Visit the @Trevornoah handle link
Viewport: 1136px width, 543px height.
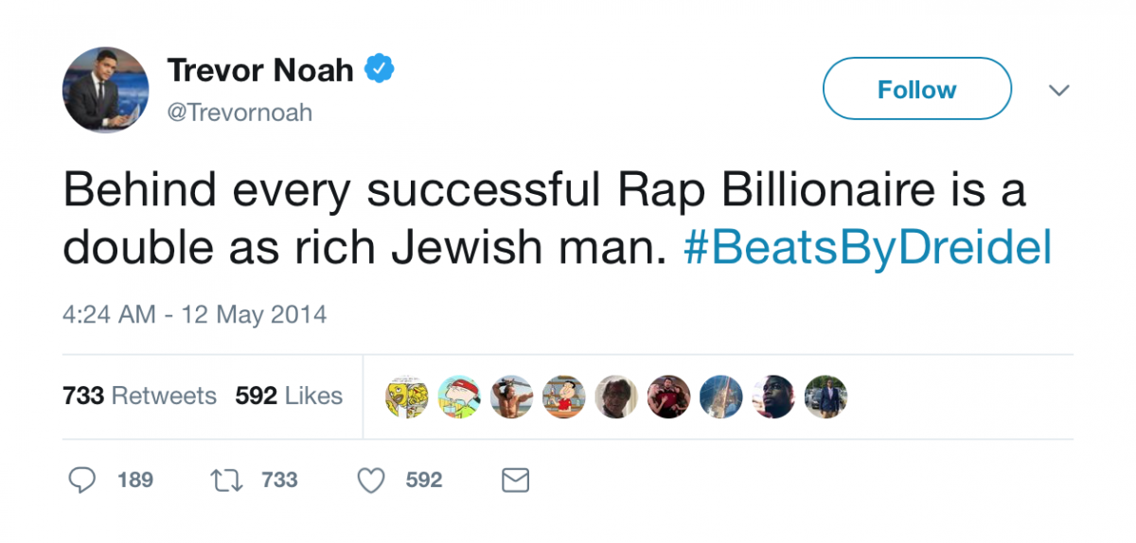[240, 114]
